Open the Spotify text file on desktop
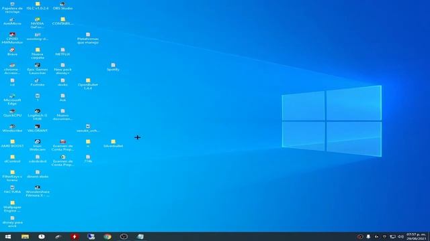 tap(113, 67)
